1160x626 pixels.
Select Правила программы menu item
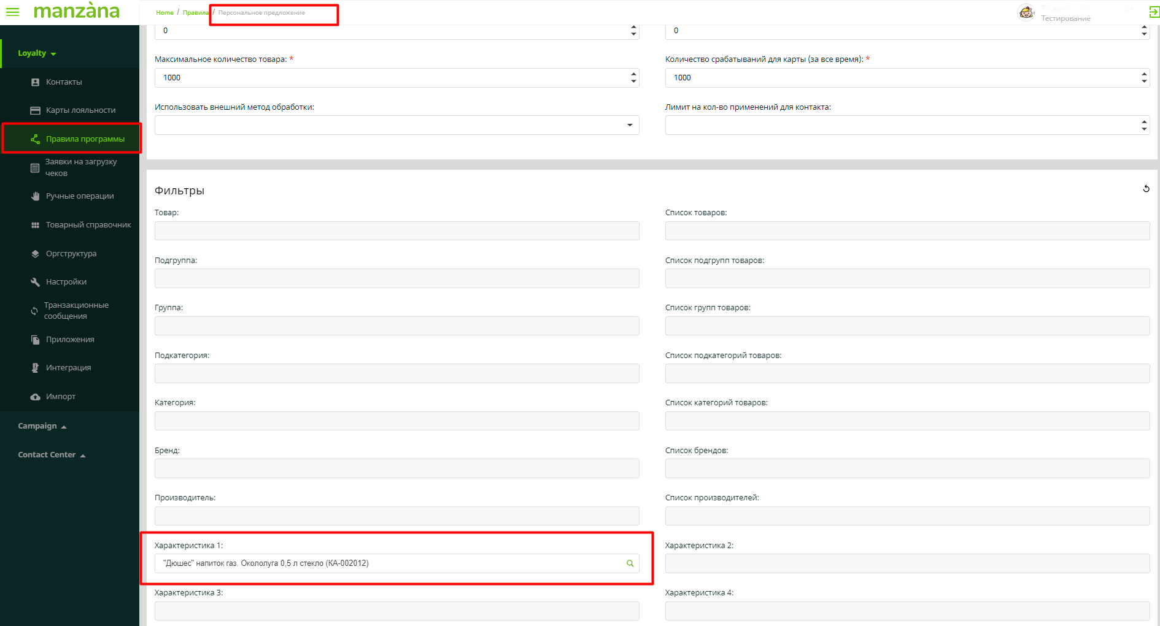coord(85,139)
